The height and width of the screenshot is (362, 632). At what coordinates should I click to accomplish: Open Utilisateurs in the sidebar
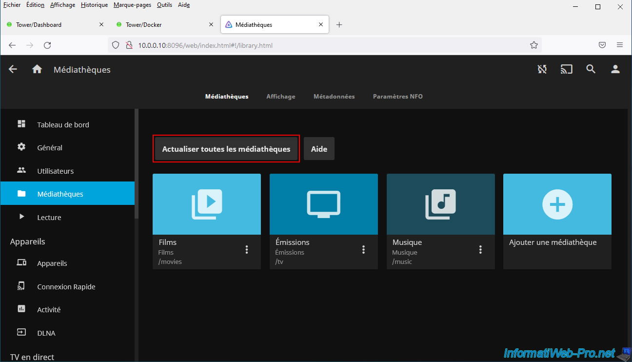pos(55,171)
